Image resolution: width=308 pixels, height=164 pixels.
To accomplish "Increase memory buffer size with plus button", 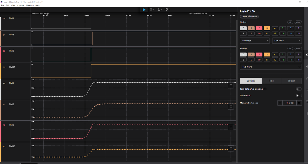I will (299, 103).
